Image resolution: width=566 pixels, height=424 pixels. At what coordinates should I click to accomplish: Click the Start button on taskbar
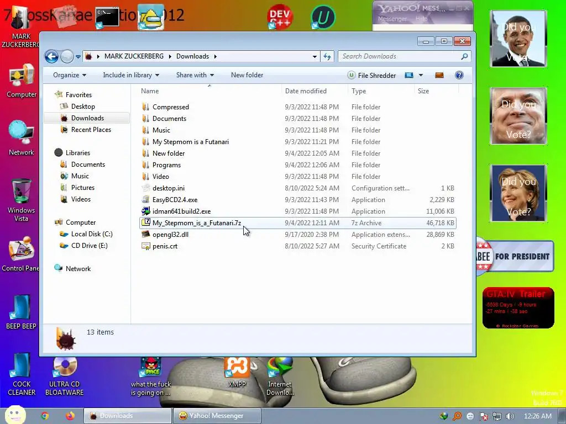coord(15,415)
